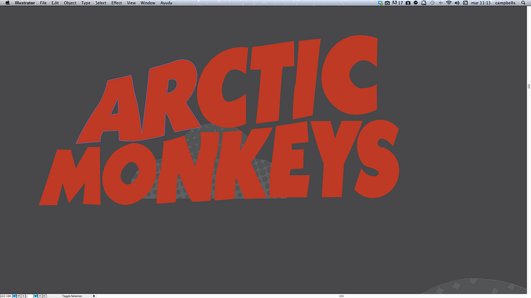531x298 pixels.
Task: Select the letter I of ARCTIC
Action: [x=306, y=79]
